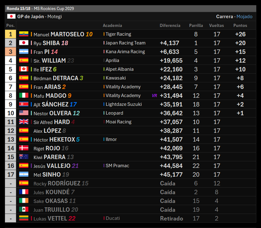Click the Vueltas column header

pos(216,25)
